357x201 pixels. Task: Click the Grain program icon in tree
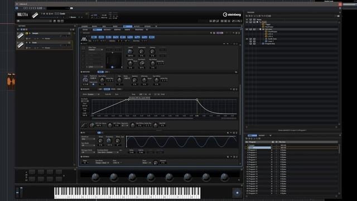pos(260,22)
